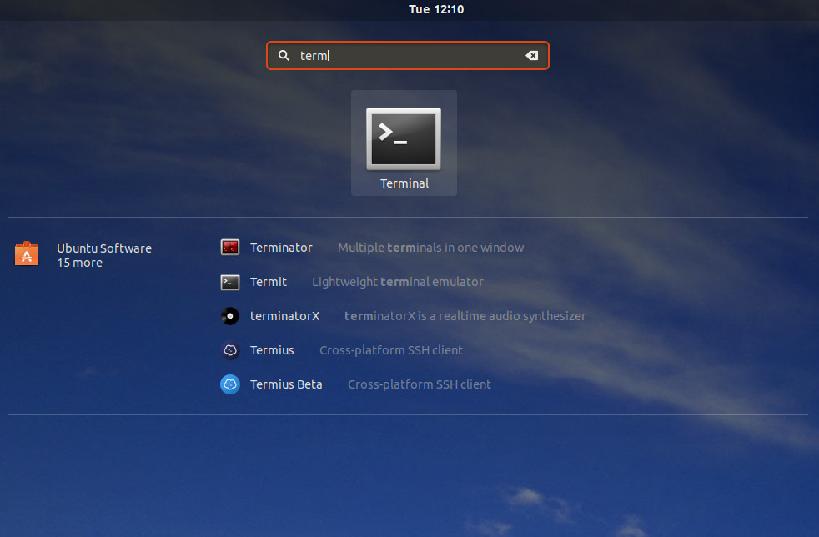Image resolution: width=819 pixels, height=537 pixels.
Task: Click the Termit terminal icon
Action: [230, 282]
